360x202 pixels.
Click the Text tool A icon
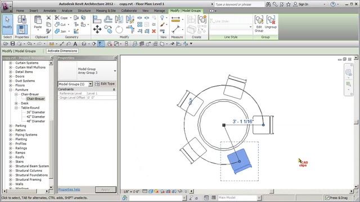pyautogui.click(x=75, y=44)
